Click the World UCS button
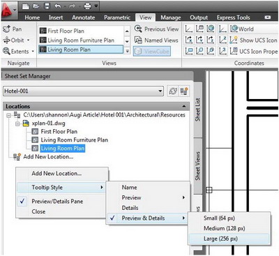Screen dimensions: 279x256 (x=242, y=29)
